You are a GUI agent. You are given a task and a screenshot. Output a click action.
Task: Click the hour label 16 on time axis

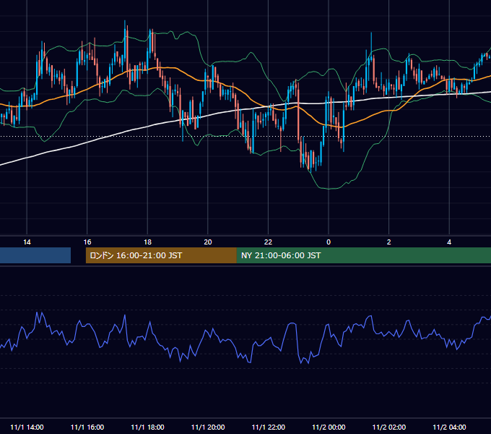(x=87, y=242)
